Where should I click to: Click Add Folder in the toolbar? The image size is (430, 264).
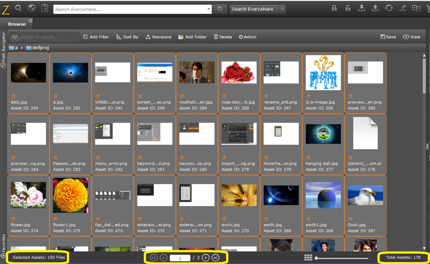coord(193,37)
